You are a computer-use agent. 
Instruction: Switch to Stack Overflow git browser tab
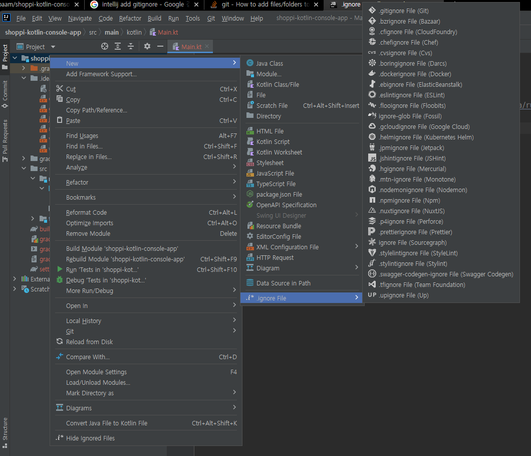pyautogui.click(x=266, y=5)
